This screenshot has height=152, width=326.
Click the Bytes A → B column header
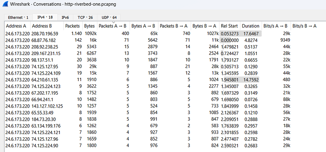(144, 26)
